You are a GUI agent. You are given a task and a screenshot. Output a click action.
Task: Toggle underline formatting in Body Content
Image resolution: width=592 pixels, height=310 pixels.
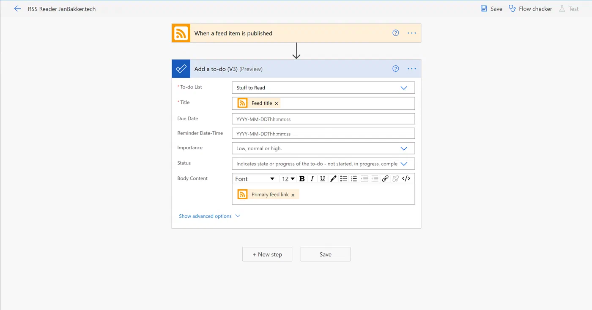click(x=323, y=179)
